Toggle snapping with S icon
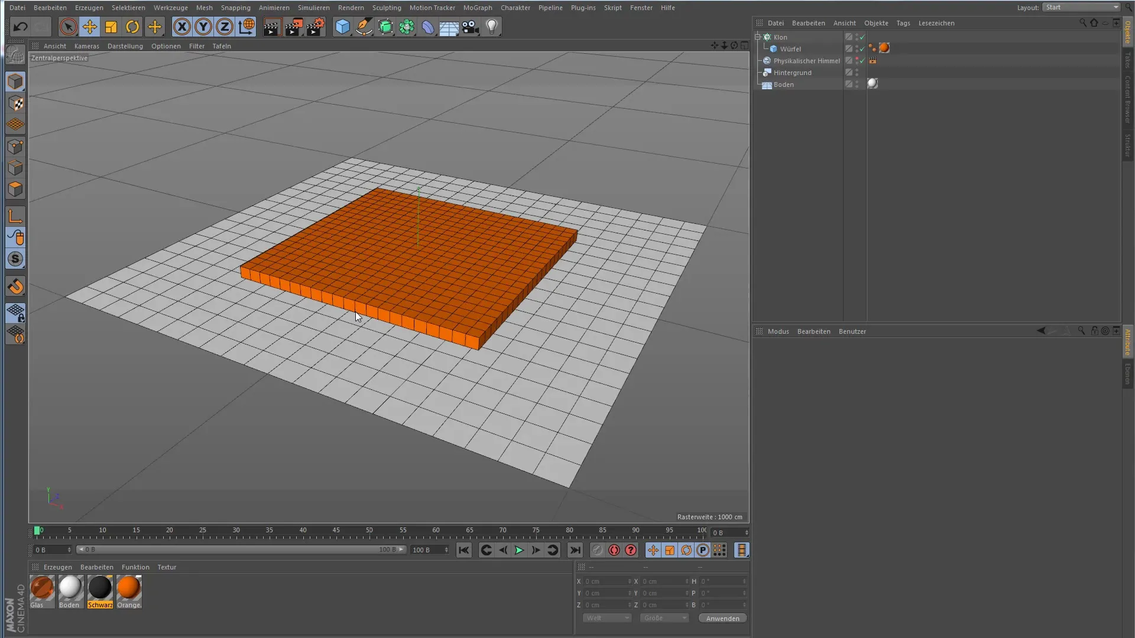 15,259
